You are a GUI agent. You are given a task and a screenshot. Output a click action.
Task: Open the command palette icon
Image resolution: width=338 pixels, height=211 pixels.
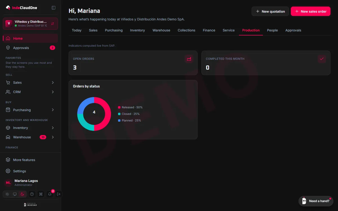click(x=41, y=194)
